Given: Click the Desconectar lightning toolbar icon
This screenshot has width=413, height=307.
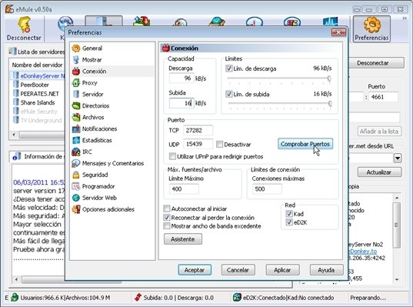Looking at the screenshot, I should [24, 25].
